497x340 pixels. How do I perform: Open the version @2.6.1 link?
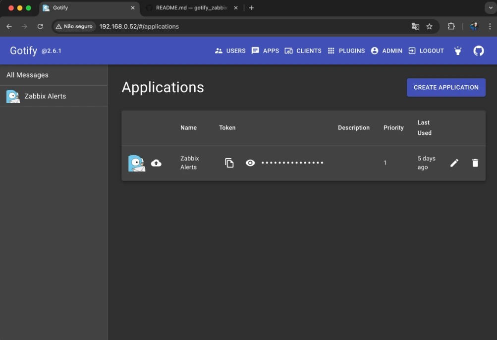coord(52,51)
